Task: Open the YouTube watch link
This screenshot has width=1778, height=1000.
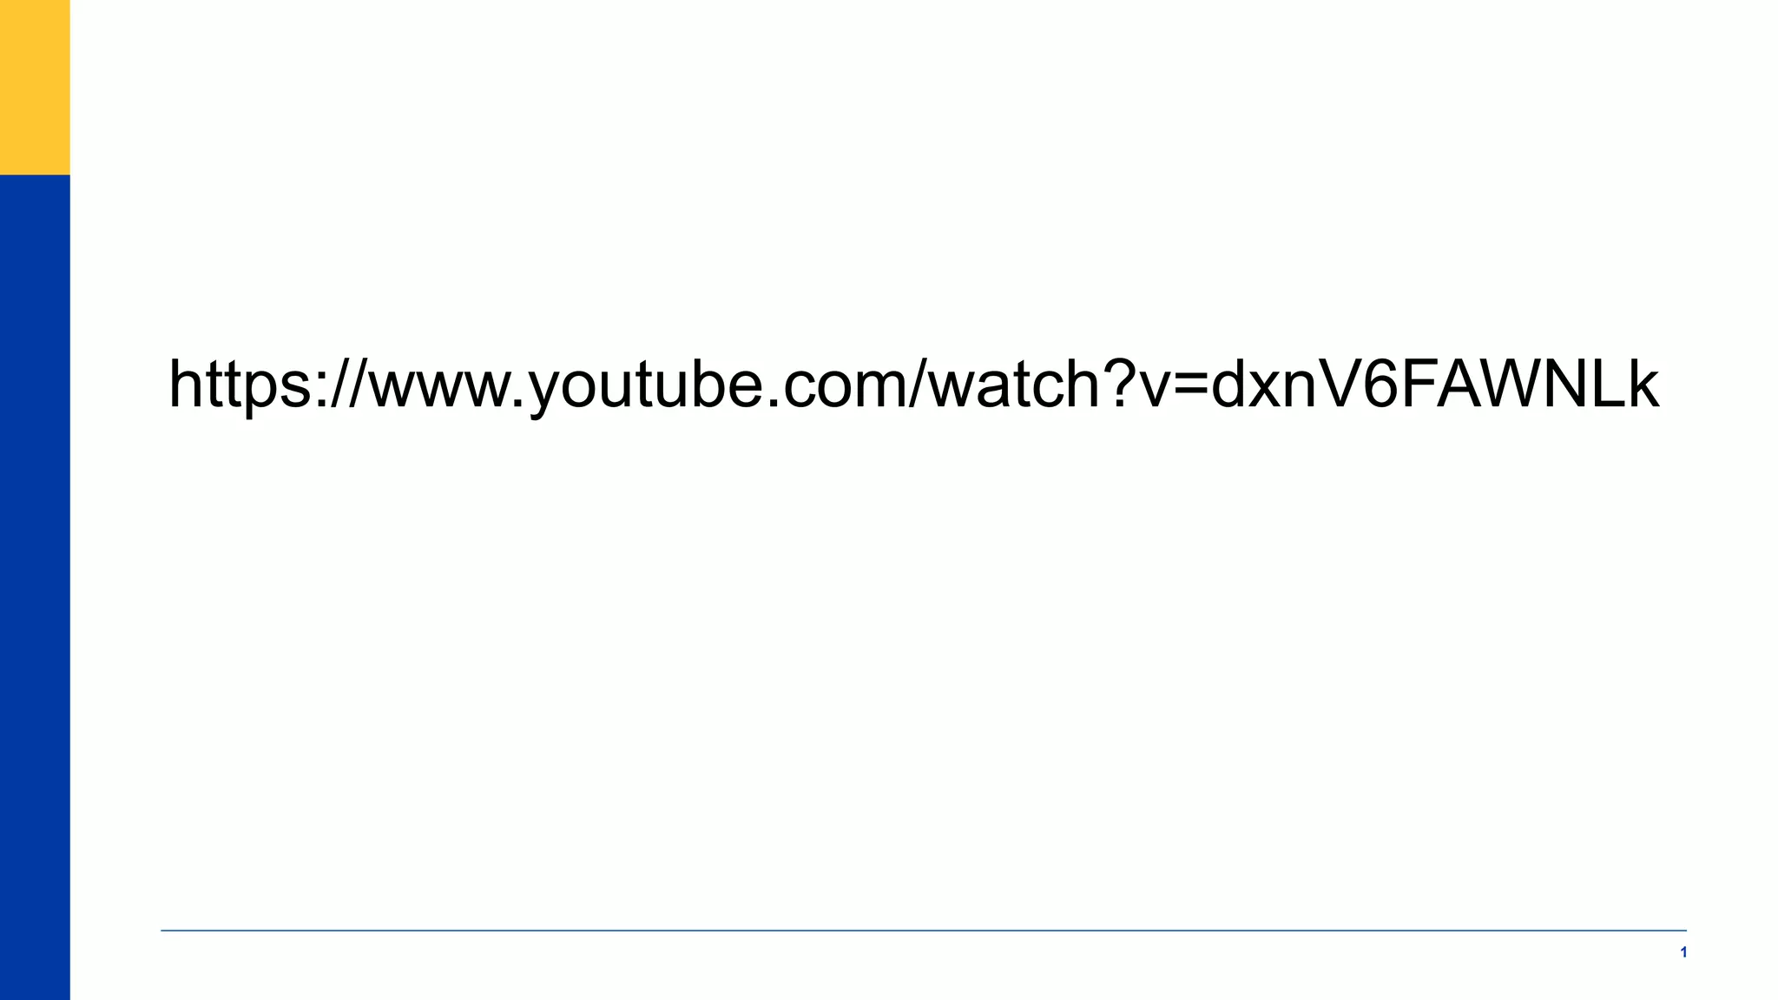Action: (913, 385)
